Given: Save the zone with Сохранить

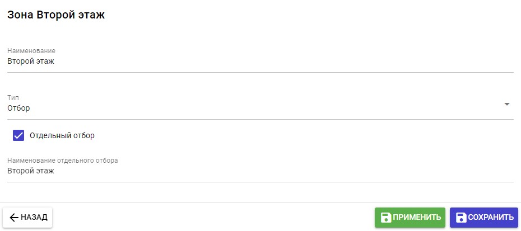Looking at the screenshot, I should 484,218.
